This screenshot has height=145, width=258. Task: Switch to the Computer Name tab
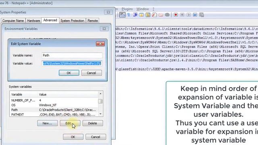click(x=13, y=21)
